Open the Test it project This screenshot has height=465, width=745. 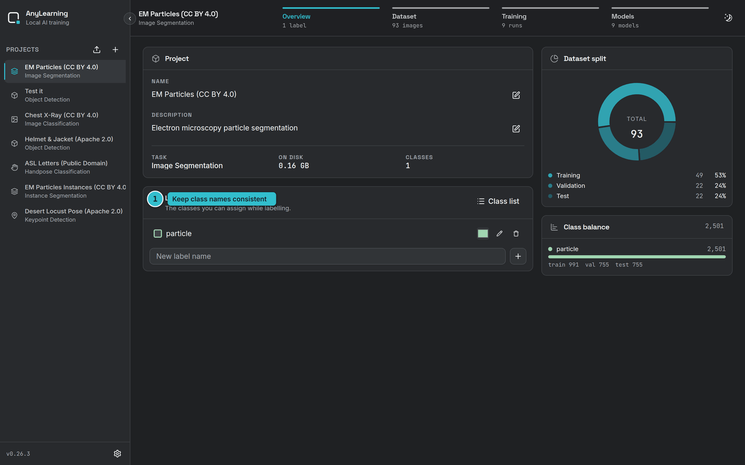(65, 95)
